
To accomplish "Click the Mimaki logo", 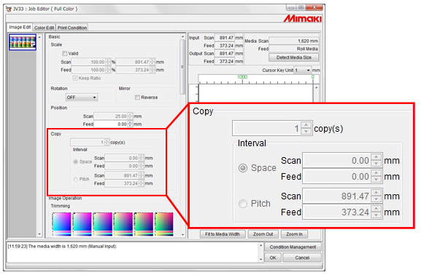I will [303, 18].
